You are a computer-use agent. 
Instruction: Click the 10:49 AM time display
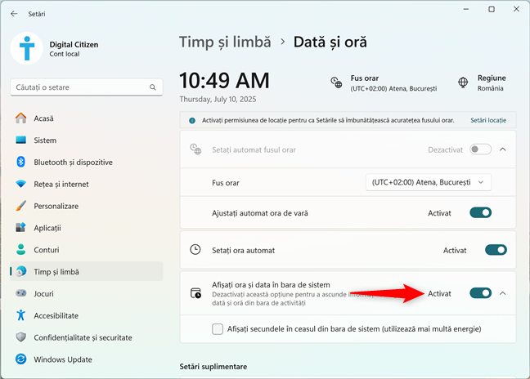[x=224, y=81]
